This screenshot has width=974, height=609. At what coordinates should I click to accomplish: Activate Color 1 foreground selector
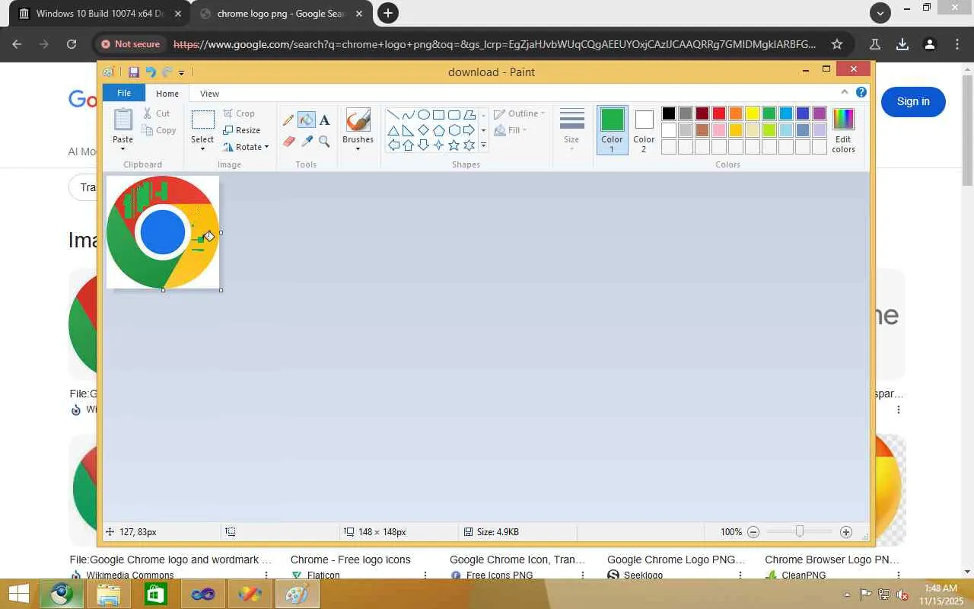[612, 130]
